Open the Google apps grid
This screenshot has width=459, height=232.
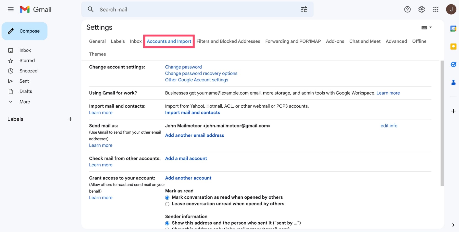pos(436,9)
